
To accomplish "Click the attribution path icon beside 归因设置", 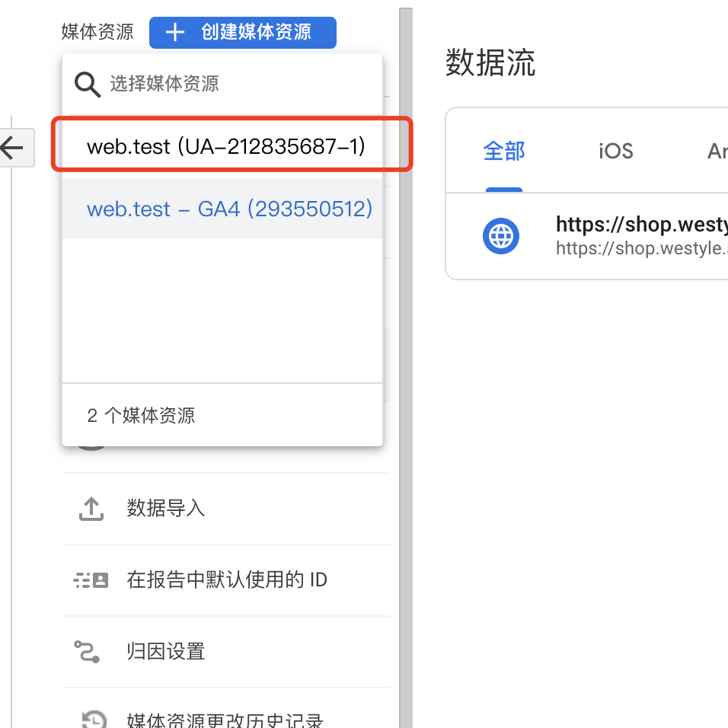I will point(87,652).
